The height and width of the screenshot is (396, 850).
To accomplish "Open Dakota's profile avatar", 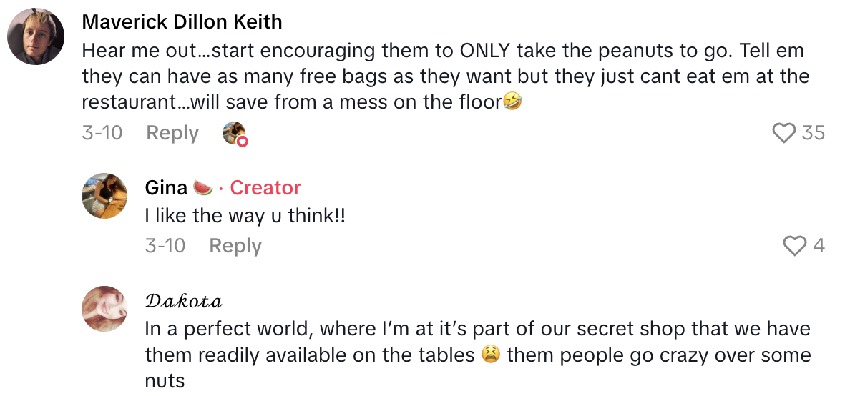I will [106, 309].
